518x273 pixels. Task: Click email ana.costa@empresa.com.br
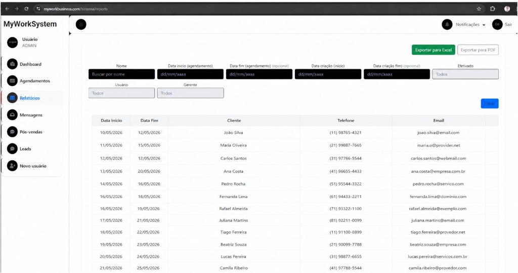point(438,171)
